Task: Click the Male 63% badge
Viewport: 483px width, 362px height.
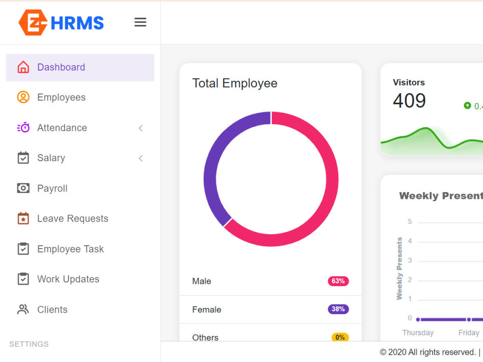Action: coord(338,281)
